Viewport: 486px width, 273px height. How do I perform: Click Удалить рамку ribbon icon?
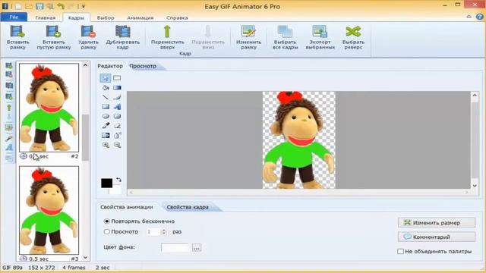point(88,32)
